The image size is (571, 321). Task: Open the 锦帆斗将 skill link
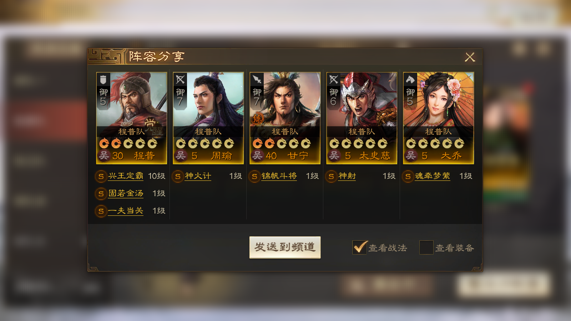pos(279,176)
